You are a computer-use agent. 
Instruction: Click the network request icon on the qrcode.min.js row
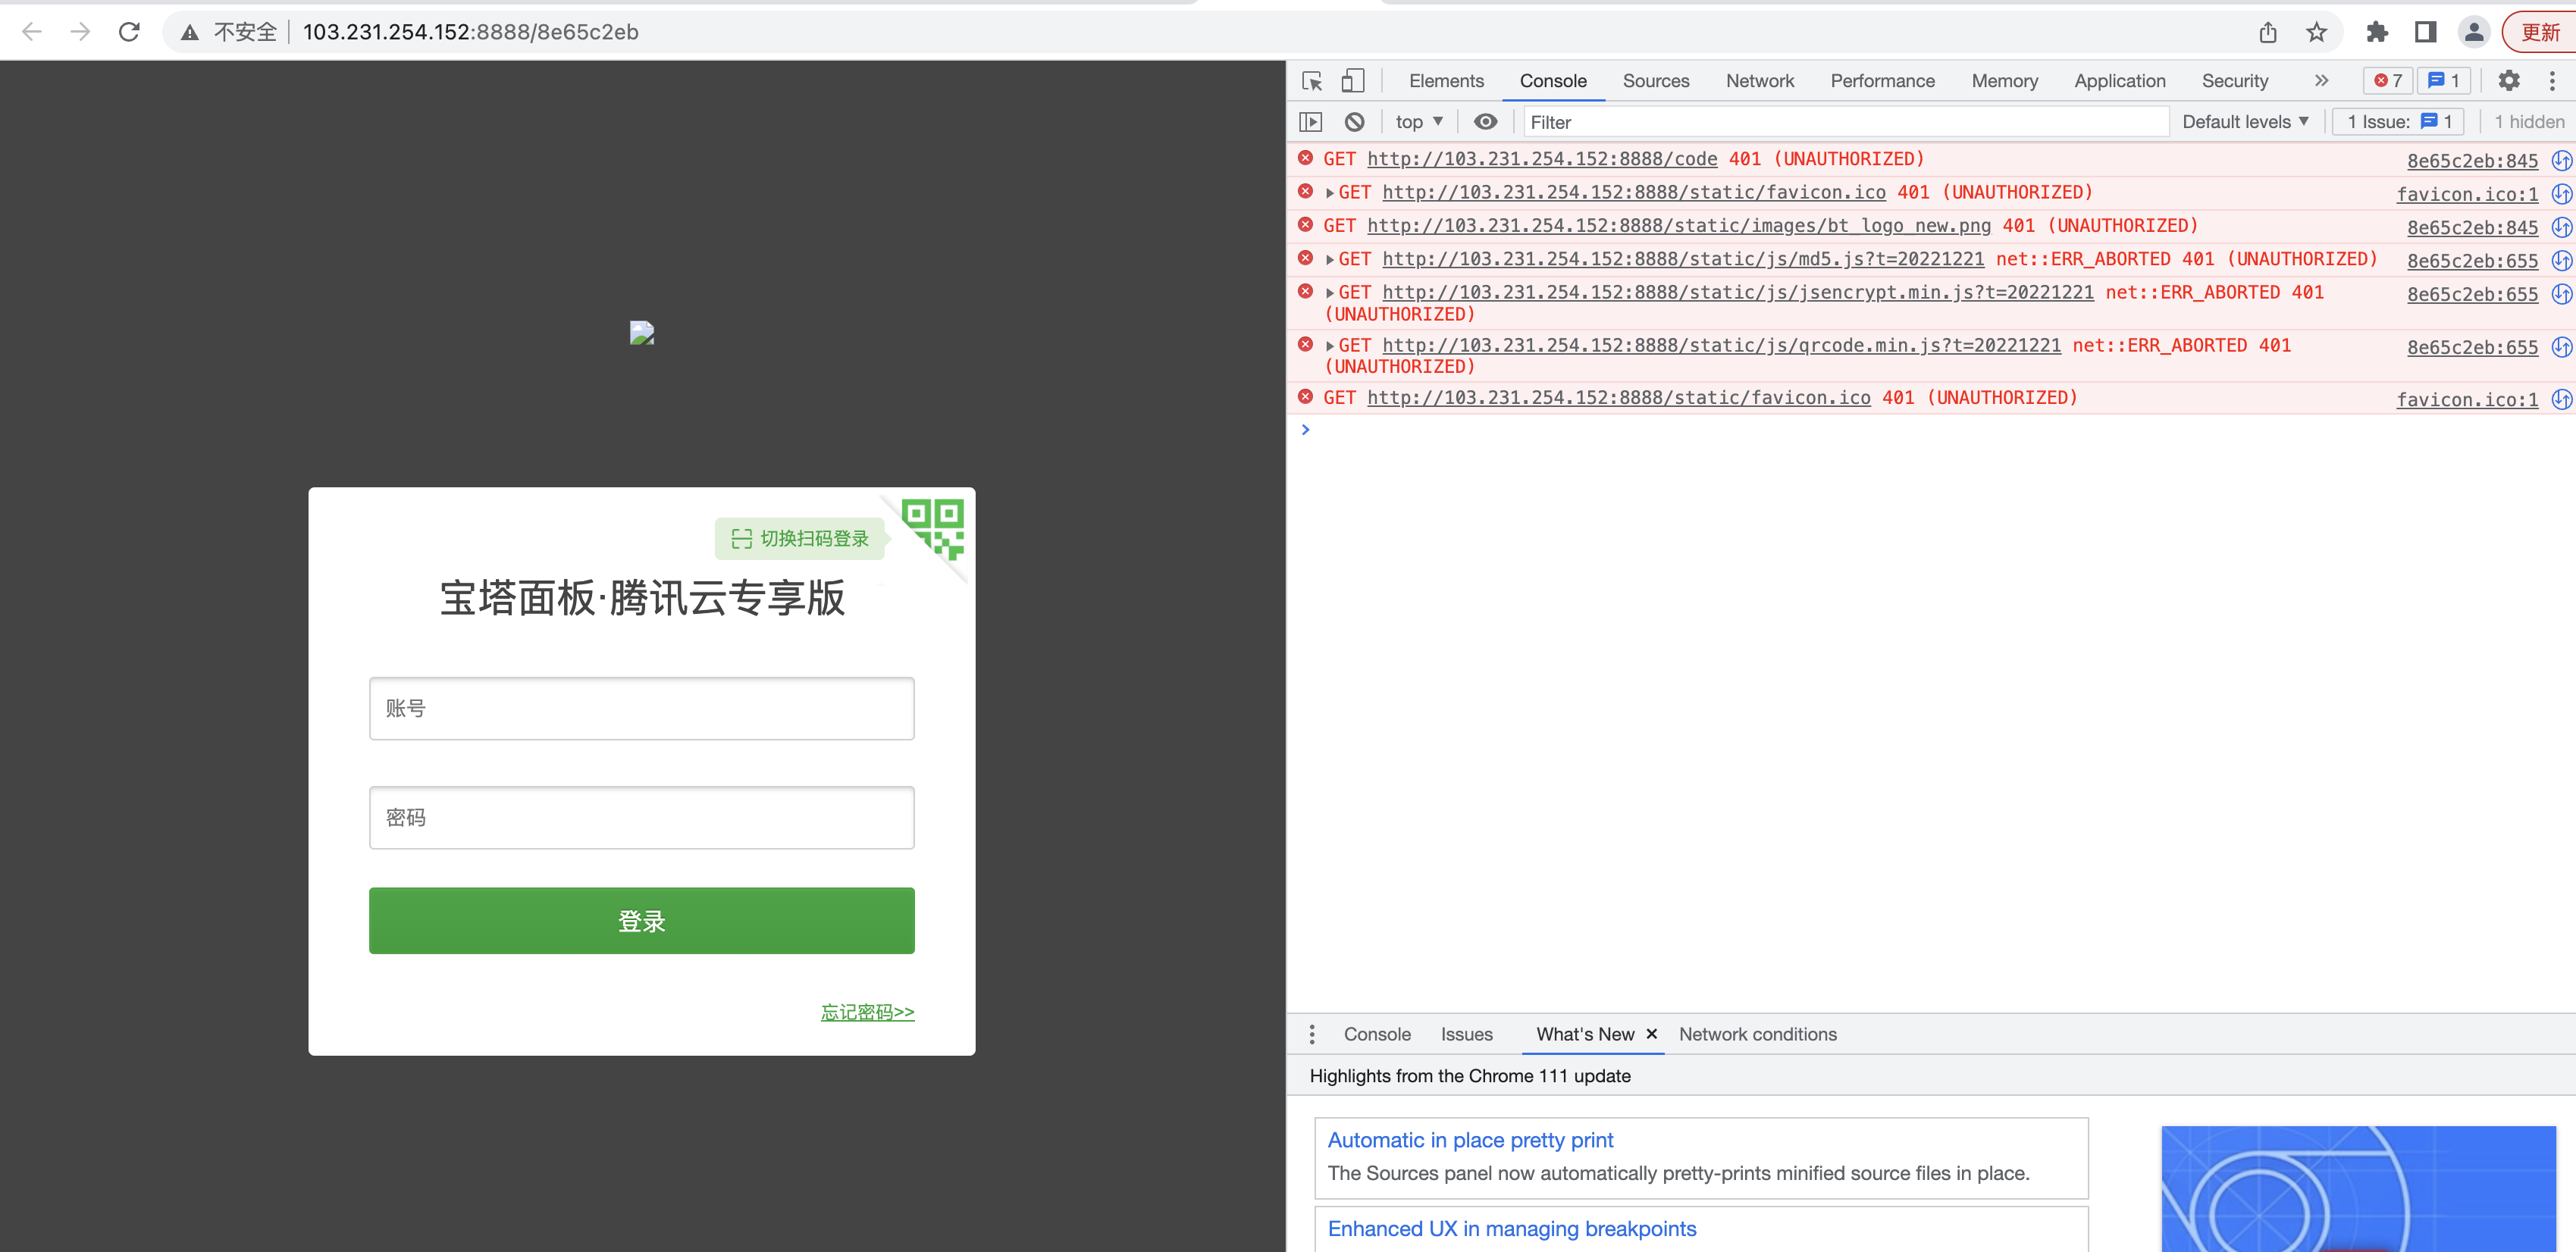pyautogui.click(x=2561, y=348)
